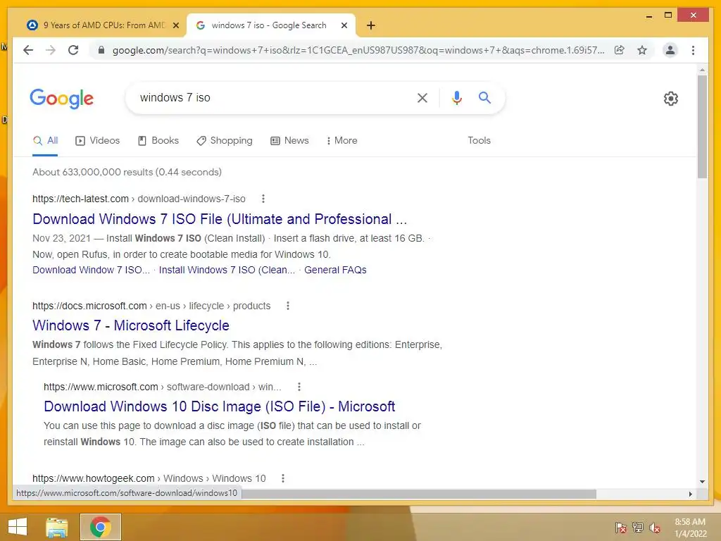The height and width of the screenshot is (541, 721).
Task: Open Chrome profile avatar
Action: pos(670,50)
